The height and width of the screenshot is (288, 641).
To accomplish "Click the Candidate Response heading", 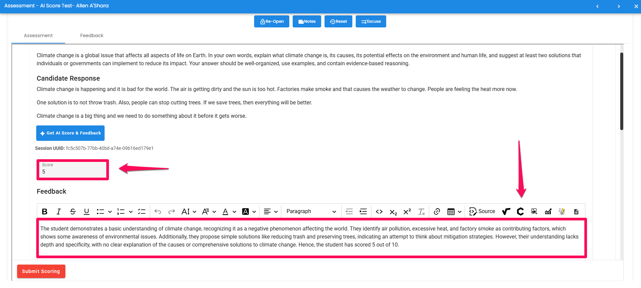I will tap(68, 78).
